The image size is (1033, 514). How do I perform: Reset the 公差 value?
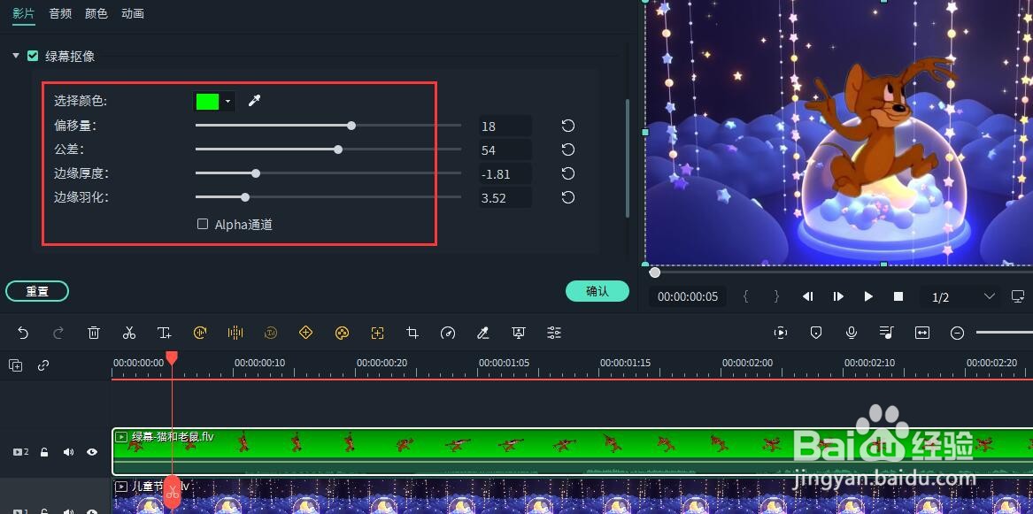pos(568,150)
